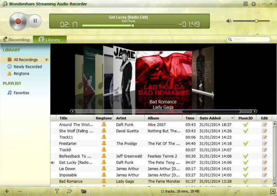Click the MusicID checkmark for Impossible
Image resolution: width=277 pixels, height=196 pixels.
(x=246, y=175)
